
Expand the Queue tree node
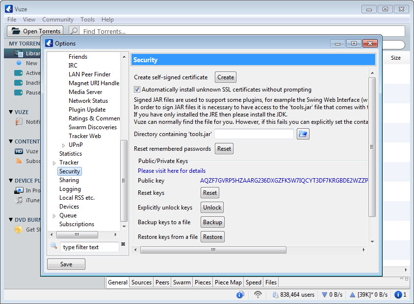54,215
